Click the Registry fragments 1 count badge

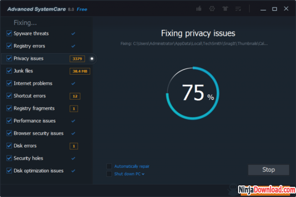pos(74,109)
